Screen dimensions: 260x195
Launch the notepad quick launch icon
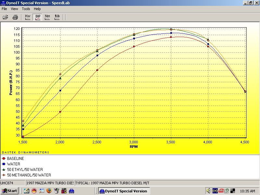click(x=27, y=191)
